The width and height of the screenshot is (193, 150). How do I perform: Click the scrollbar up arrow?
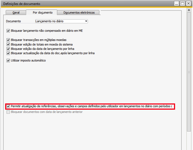click(189, 10)
